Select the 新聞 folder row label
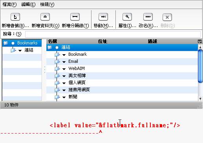 pos(73,97)
